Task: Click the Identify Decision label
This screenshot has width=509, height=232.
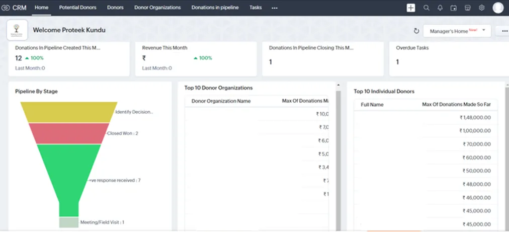Action: (x=134, y=112)
